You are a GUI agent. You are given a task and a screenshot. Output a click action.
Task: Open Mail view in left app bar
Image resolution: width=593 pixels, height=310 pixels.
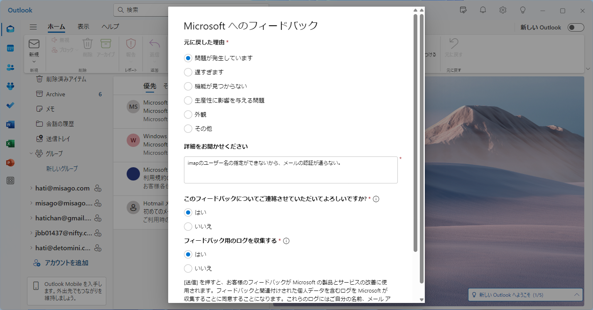point(10,29)
